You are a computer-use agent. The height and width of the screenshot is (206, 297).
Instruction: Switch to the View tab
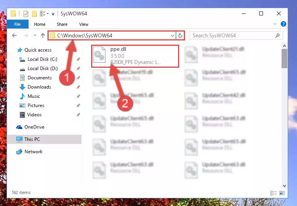coord(84,24)
